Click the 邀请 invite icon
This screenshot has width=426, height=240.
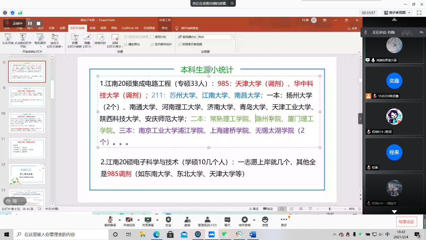coord(187,220)
